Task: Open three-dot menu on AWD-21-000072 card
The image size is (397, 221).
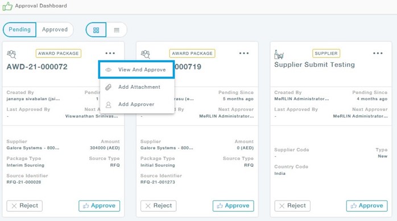Action: (110, 53)
